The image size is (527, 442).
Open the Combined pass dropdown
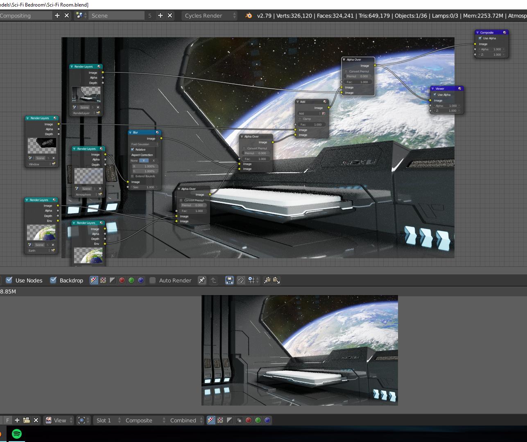click(185, 420)
